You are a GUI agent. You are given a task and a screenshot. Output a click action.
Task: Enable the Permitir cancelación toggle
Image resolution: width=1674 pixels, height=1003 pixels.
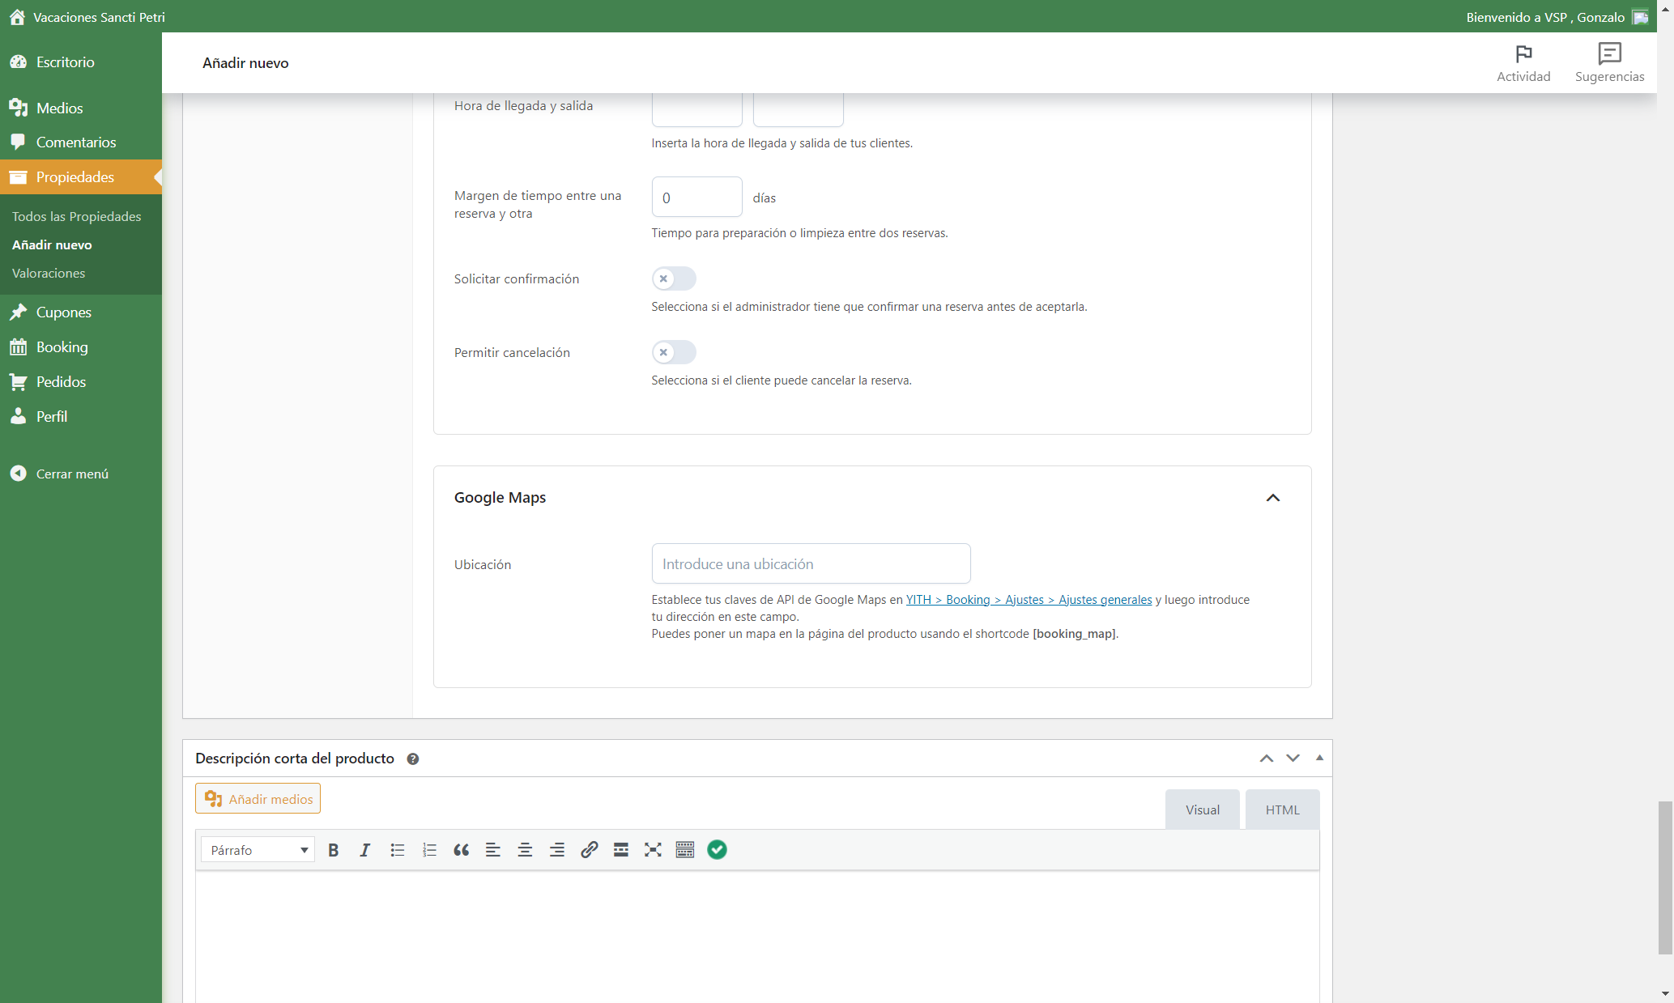pos(674,352)
